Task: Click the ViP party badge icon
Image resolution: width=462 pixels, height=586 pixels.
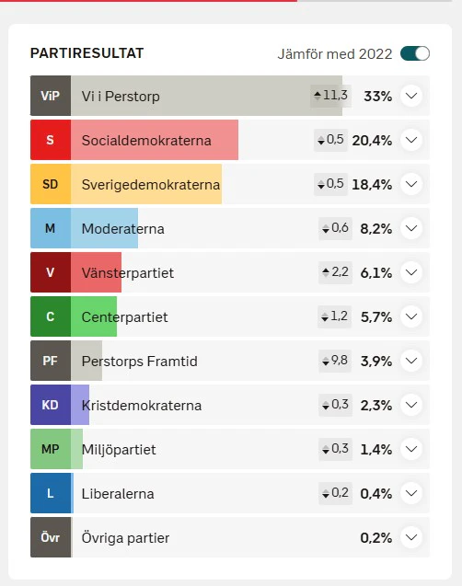Action: (x=51, y=96)
